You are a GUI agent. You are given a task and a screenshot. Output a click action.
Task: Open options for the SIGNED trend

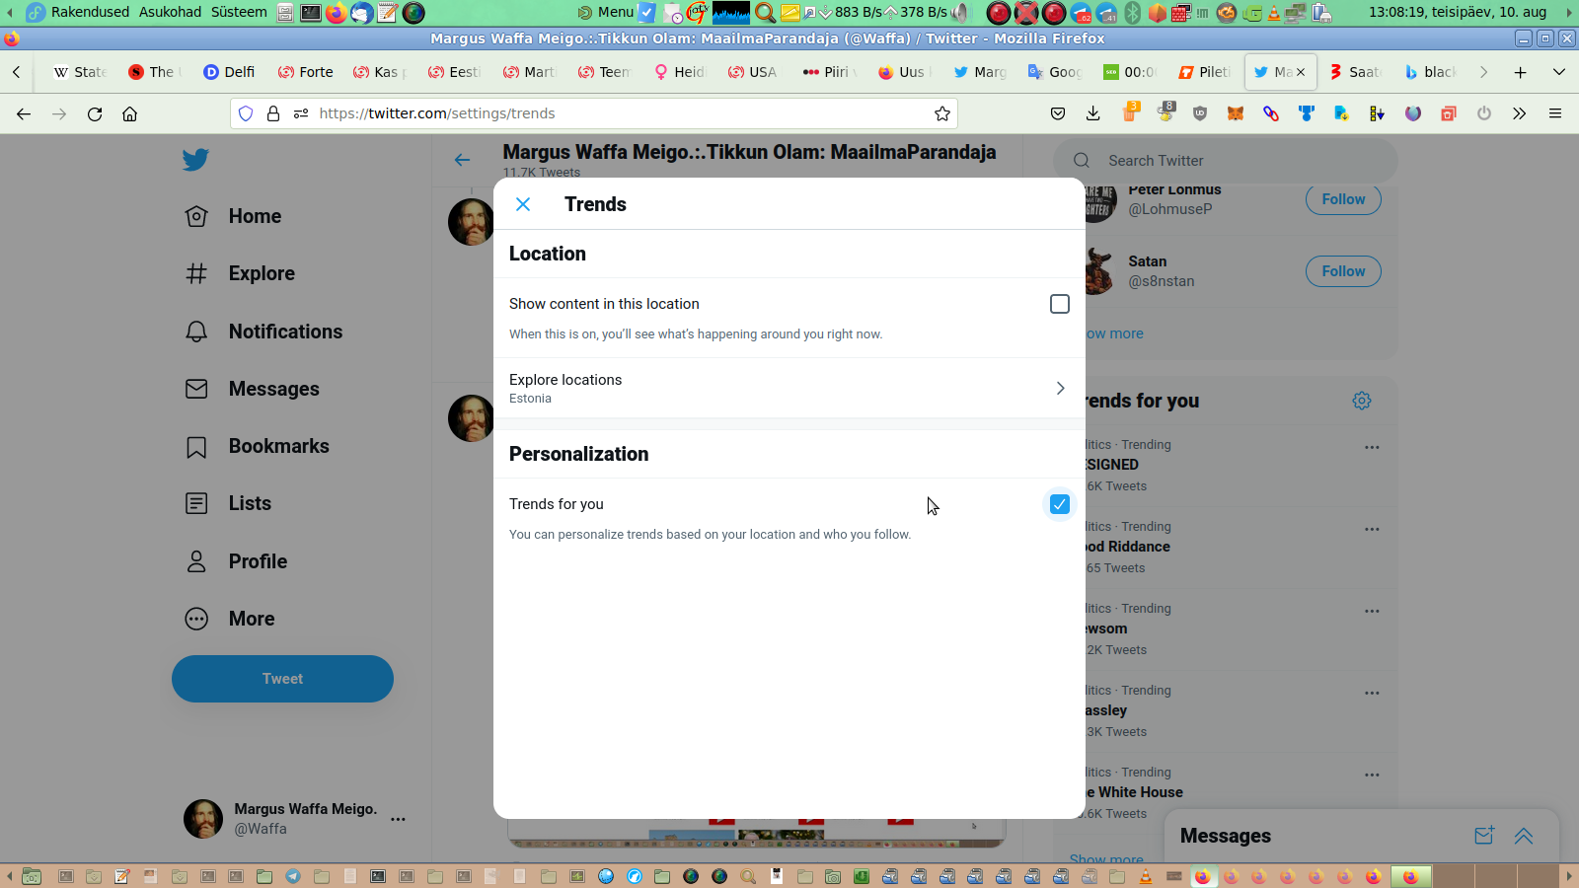click(1372, 447)
